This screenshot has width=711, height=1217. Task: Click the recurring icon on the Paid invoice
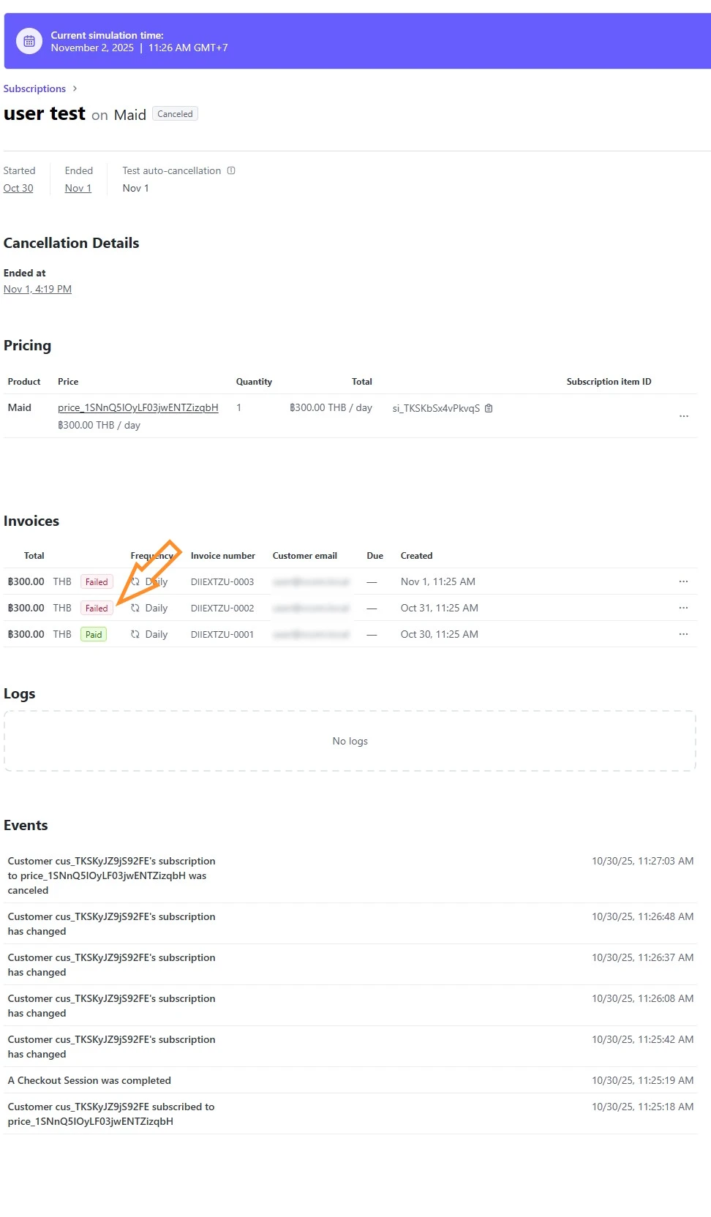click(135, 634)
